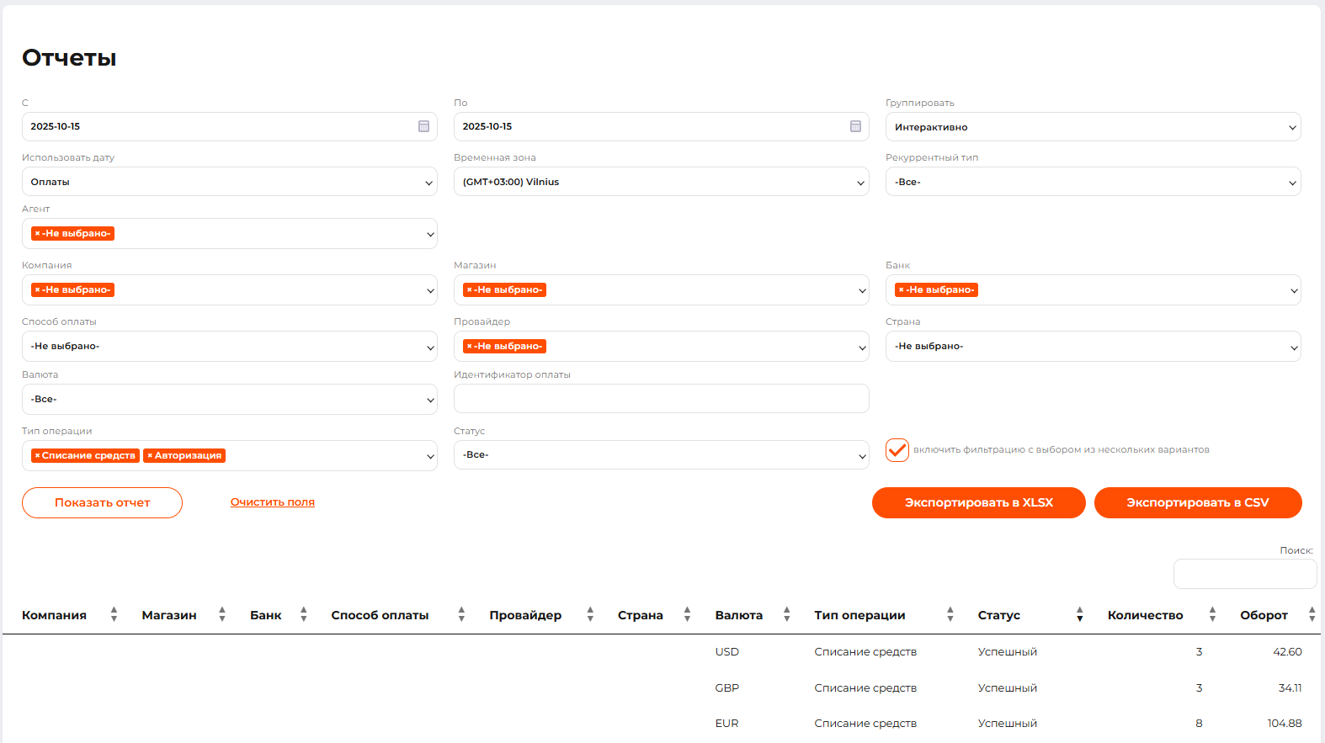This screenshot has width=1325, height=743.
Task: Remove the "Списание средств" tag
Action: (37, 455)
